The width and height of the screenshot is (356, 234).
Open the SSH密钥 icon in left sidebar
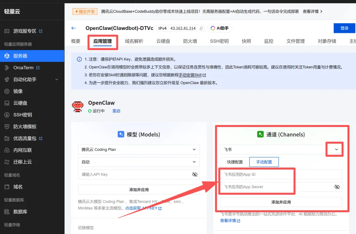(x=7, y=115)
